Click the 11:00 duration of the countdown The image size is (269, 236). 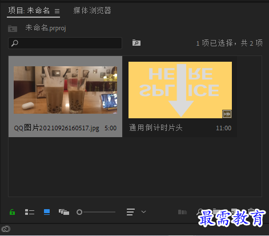click(224, 128)
